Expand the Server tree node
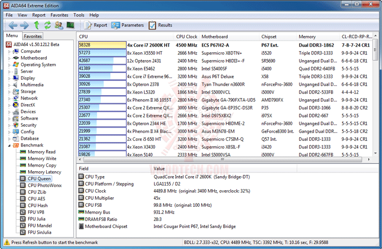The height and width of the screenshot is (249, 382). point(9,71)
